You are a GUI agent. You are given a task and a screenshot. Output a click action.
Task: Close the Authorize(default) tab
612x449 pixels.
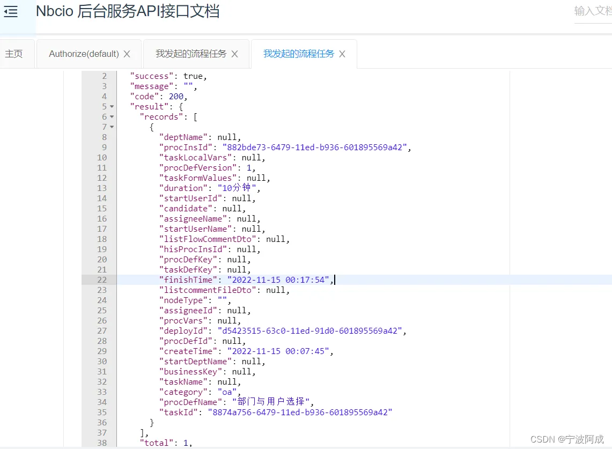[x=127, y=54]
